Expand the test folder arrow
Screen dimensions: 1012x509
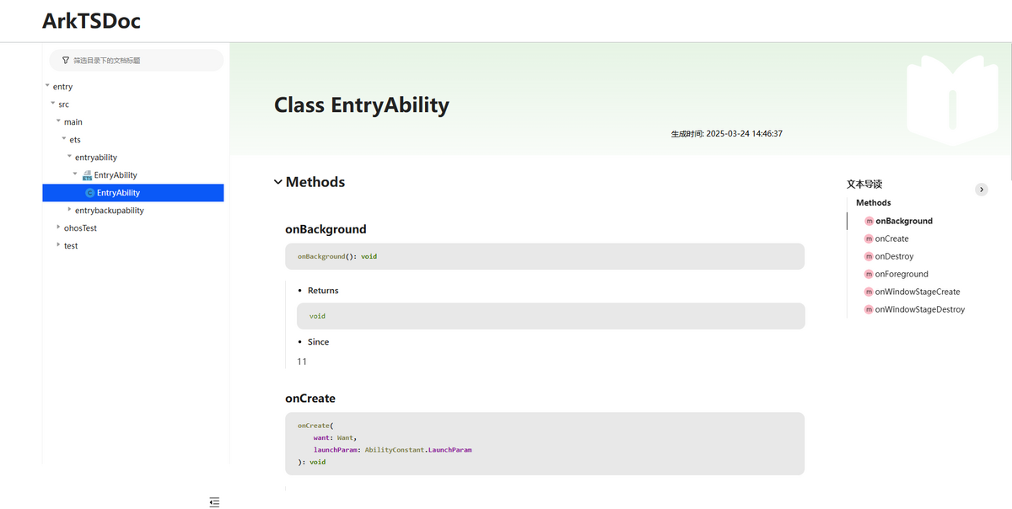pos(58,245)
